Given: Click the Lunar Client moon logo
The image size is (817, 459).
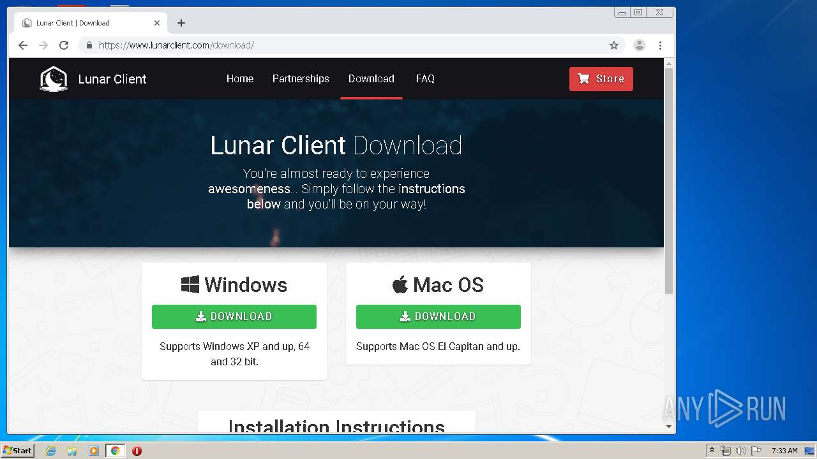Looking at the screenshot, I should (x=54, y=79).
